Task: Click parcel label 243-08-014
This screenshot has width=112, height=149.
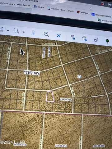Action: [61, 146]
